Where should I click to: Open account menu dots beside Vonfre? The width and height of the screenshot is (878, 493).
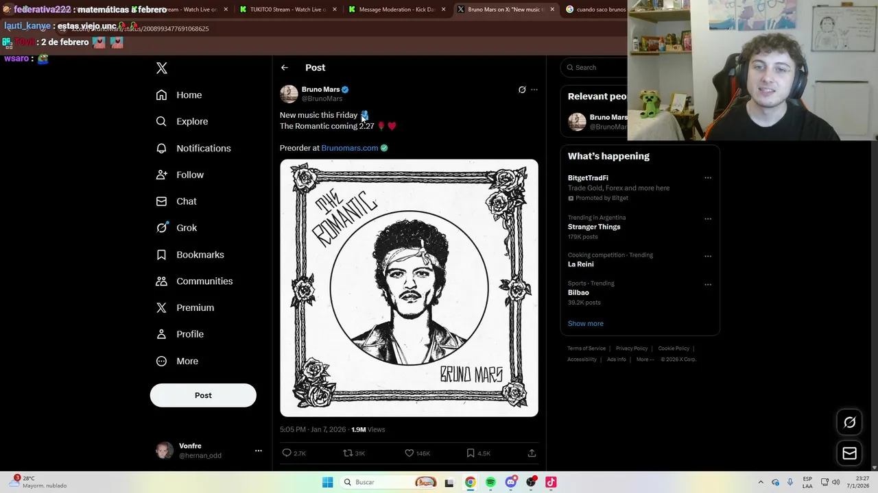pyautogui.click(x=259, y=451)
